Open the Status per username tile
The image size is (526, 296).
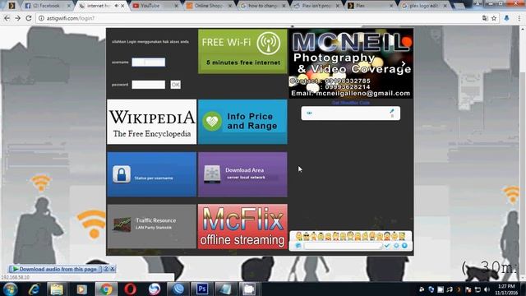pyautogui.click(x=151, y=174)
